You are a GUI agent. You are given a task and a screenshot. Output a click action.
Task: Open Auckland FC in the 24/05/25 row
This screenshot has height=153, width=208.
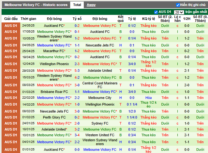(x=54, y=26)
